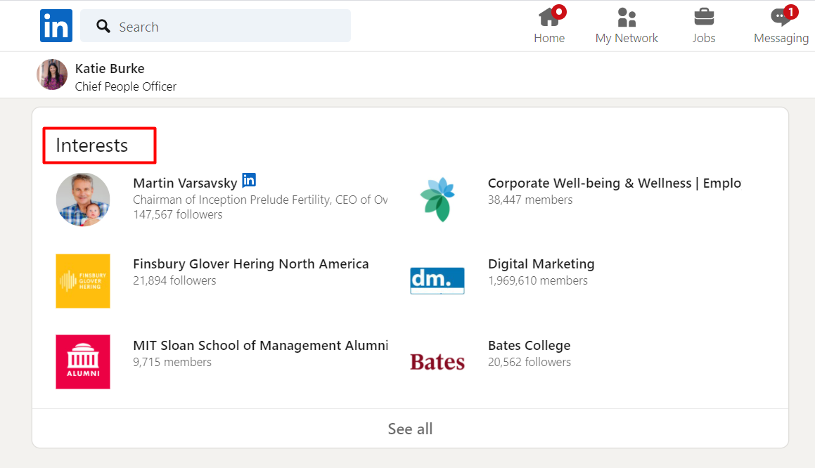Click the 38,447 members text
The height and width of the screenshot is (468, 815).
point(530,200)
